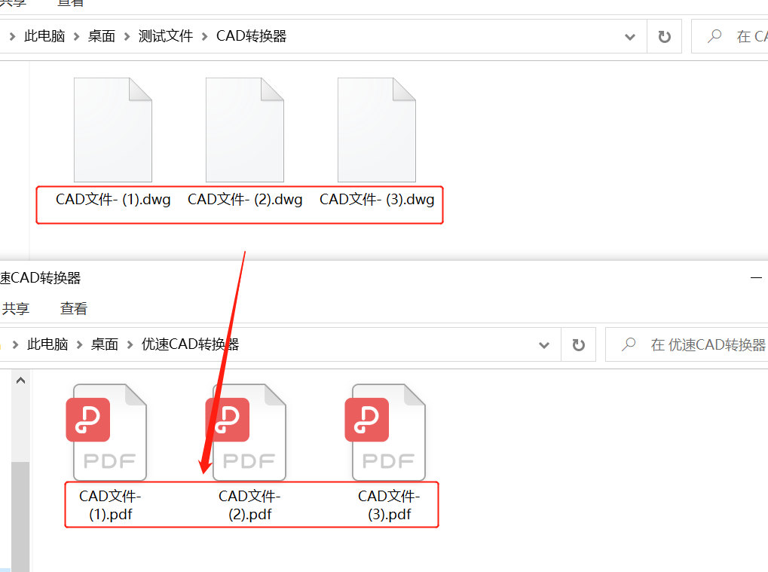Expand chevron before 此电脑 in upper breadcrumb

[x=12, y=37]
